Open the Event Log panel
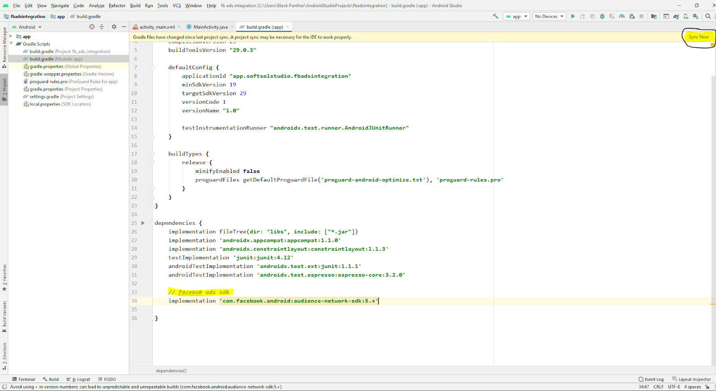This screenshot has width=716, height=391. coord(651,379)
